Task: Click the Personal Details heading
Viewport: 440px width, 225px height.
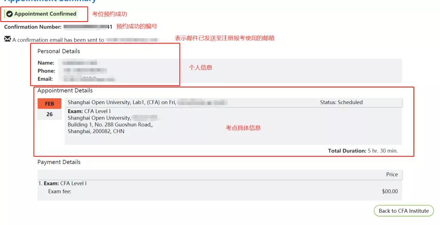Action: pyautogui.click(x=59, y=51)
